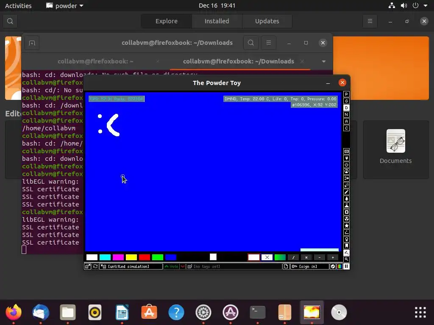Click Activities in the top bar
The image size is (434, 325).
[x=18, y=6]
